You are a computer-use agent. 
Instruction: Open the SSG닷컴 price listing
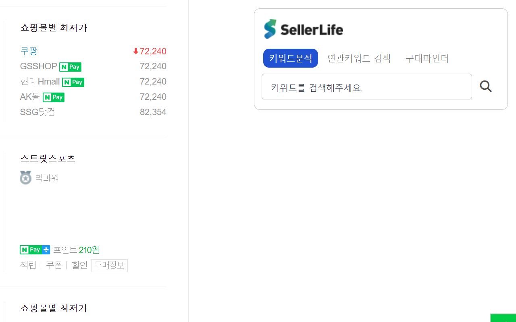click(37, 112)
